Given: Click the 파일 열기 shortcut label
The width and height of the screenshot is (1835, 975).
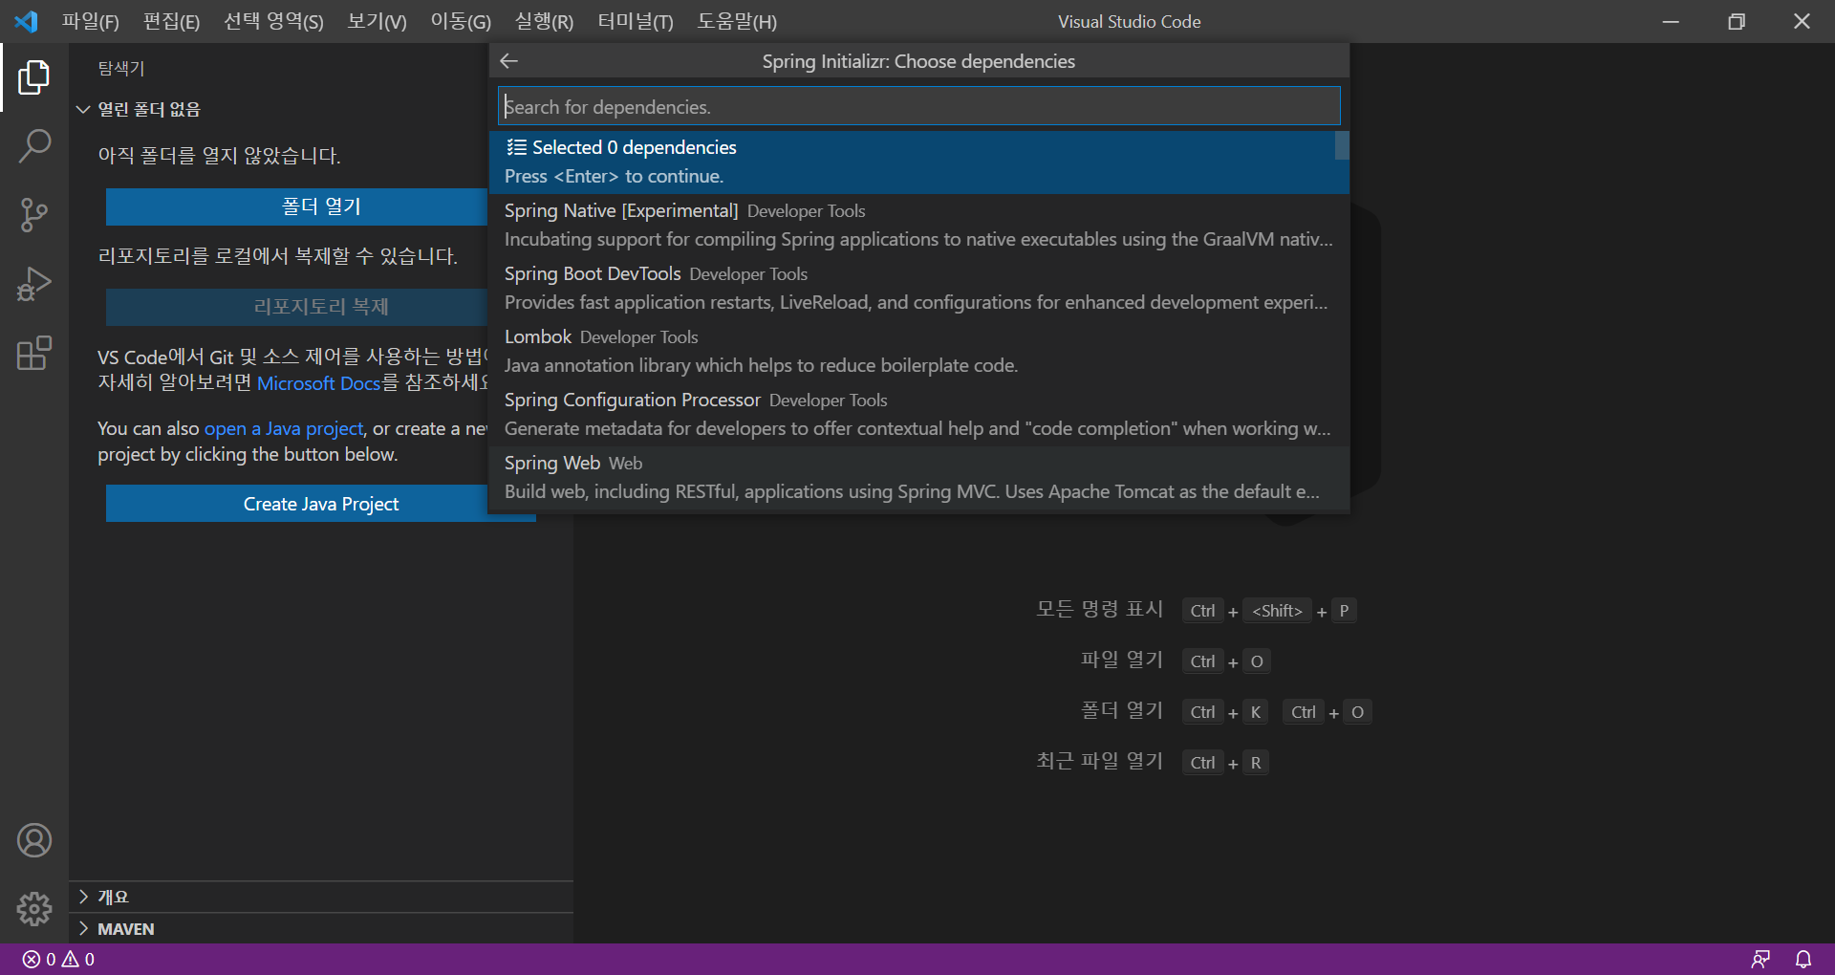Looking at the screenshot, I should coord(1122,661).
